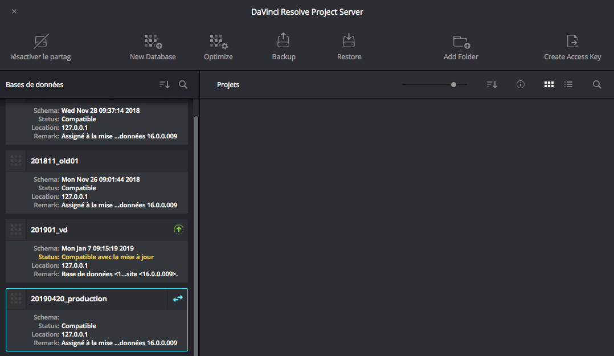Click Create Access Key icon

pyautogui.click(x=572, y=41)
